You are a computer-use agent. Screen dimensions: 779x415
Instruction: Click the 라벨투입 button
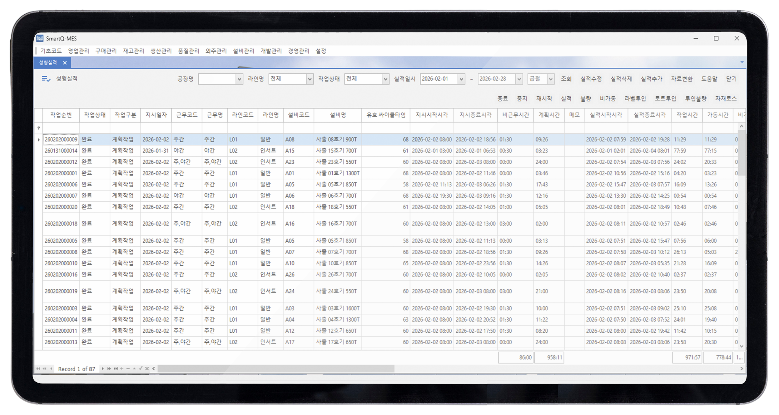click(635, 99)
